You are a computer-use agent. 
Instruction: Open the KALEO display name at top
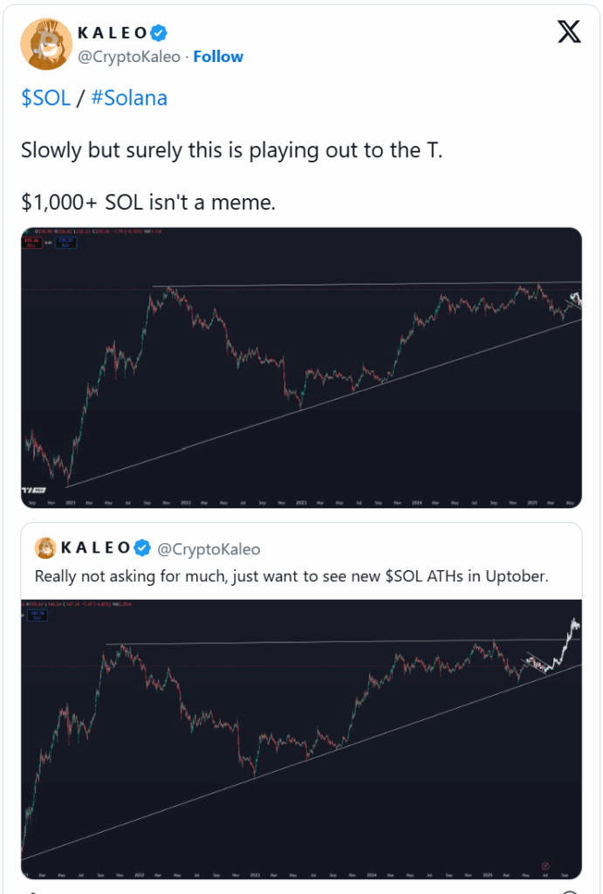pos(113,33)
